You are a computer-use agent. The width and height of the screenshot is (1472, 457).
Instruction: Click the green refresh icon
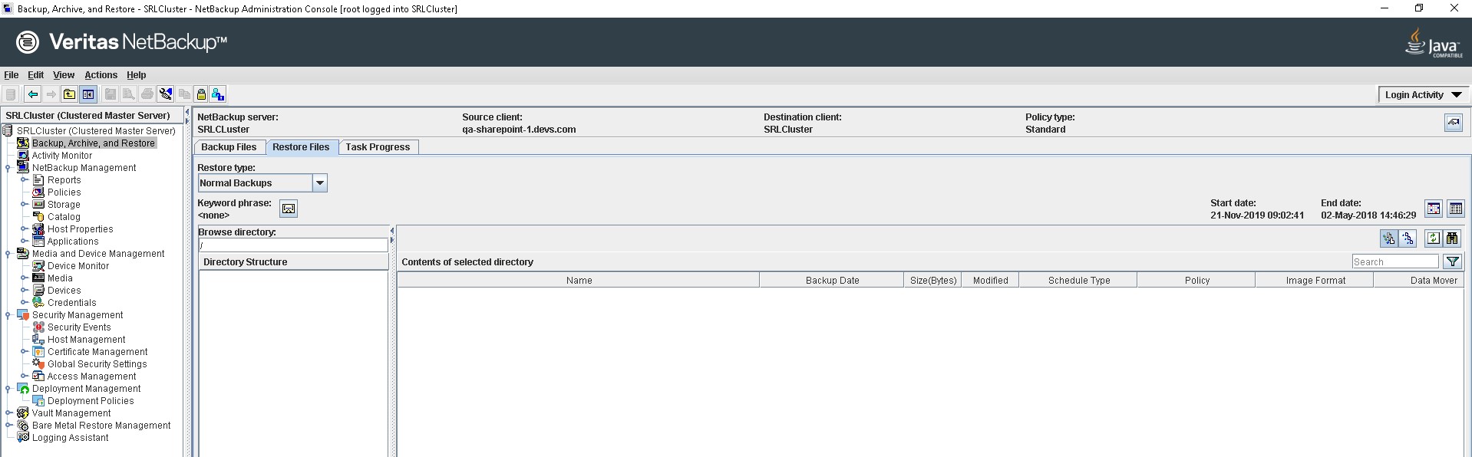point(1433,238)
